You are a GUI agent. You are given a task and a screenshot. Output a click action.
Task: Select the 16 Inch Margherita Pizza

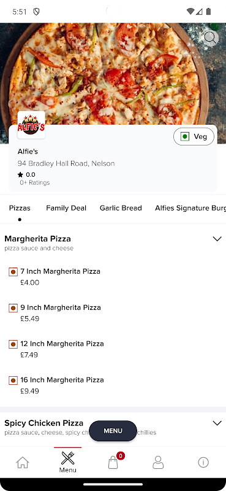62,385
